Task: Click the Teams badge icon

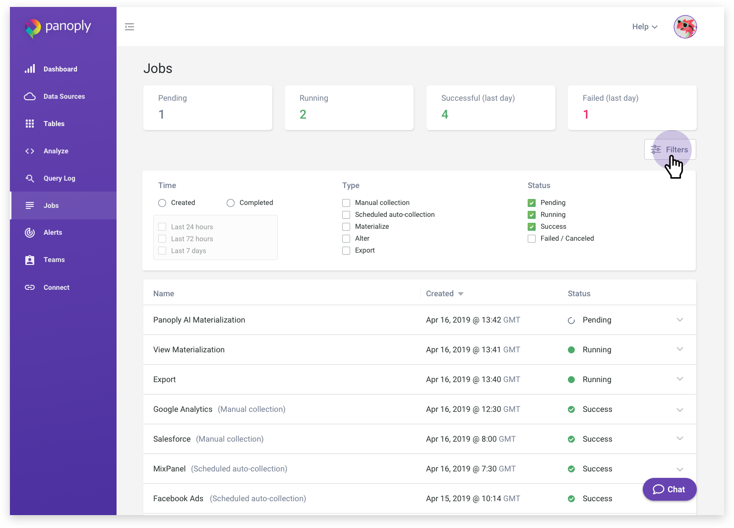Action: click(30, 260)
